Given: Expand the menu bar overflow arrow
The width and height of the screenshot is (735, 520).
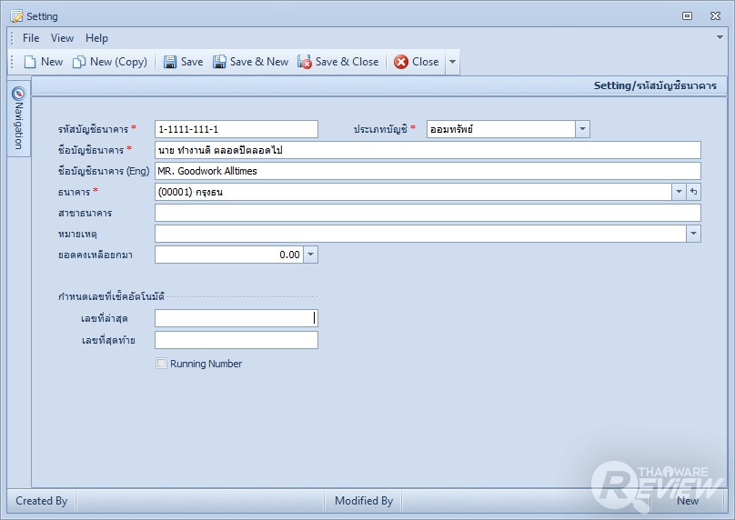Looking at the screenshot, I should (720, 37).
